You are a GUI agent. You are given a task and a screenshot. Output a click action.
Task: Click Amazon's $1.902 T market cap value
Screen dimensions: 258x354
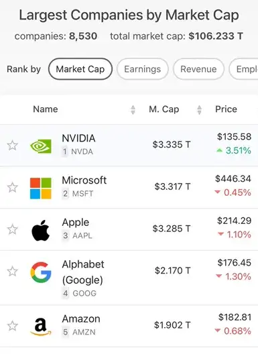pos(172,325)
